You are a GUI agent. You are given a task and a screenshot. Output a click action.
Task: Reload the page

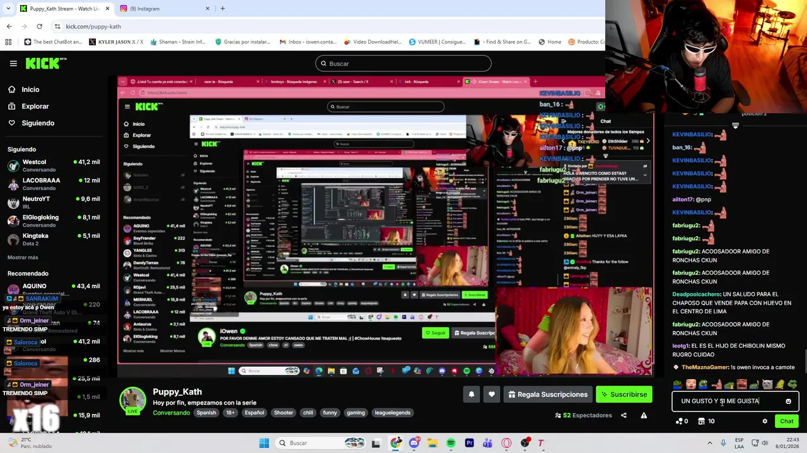(x=39, y=26)
